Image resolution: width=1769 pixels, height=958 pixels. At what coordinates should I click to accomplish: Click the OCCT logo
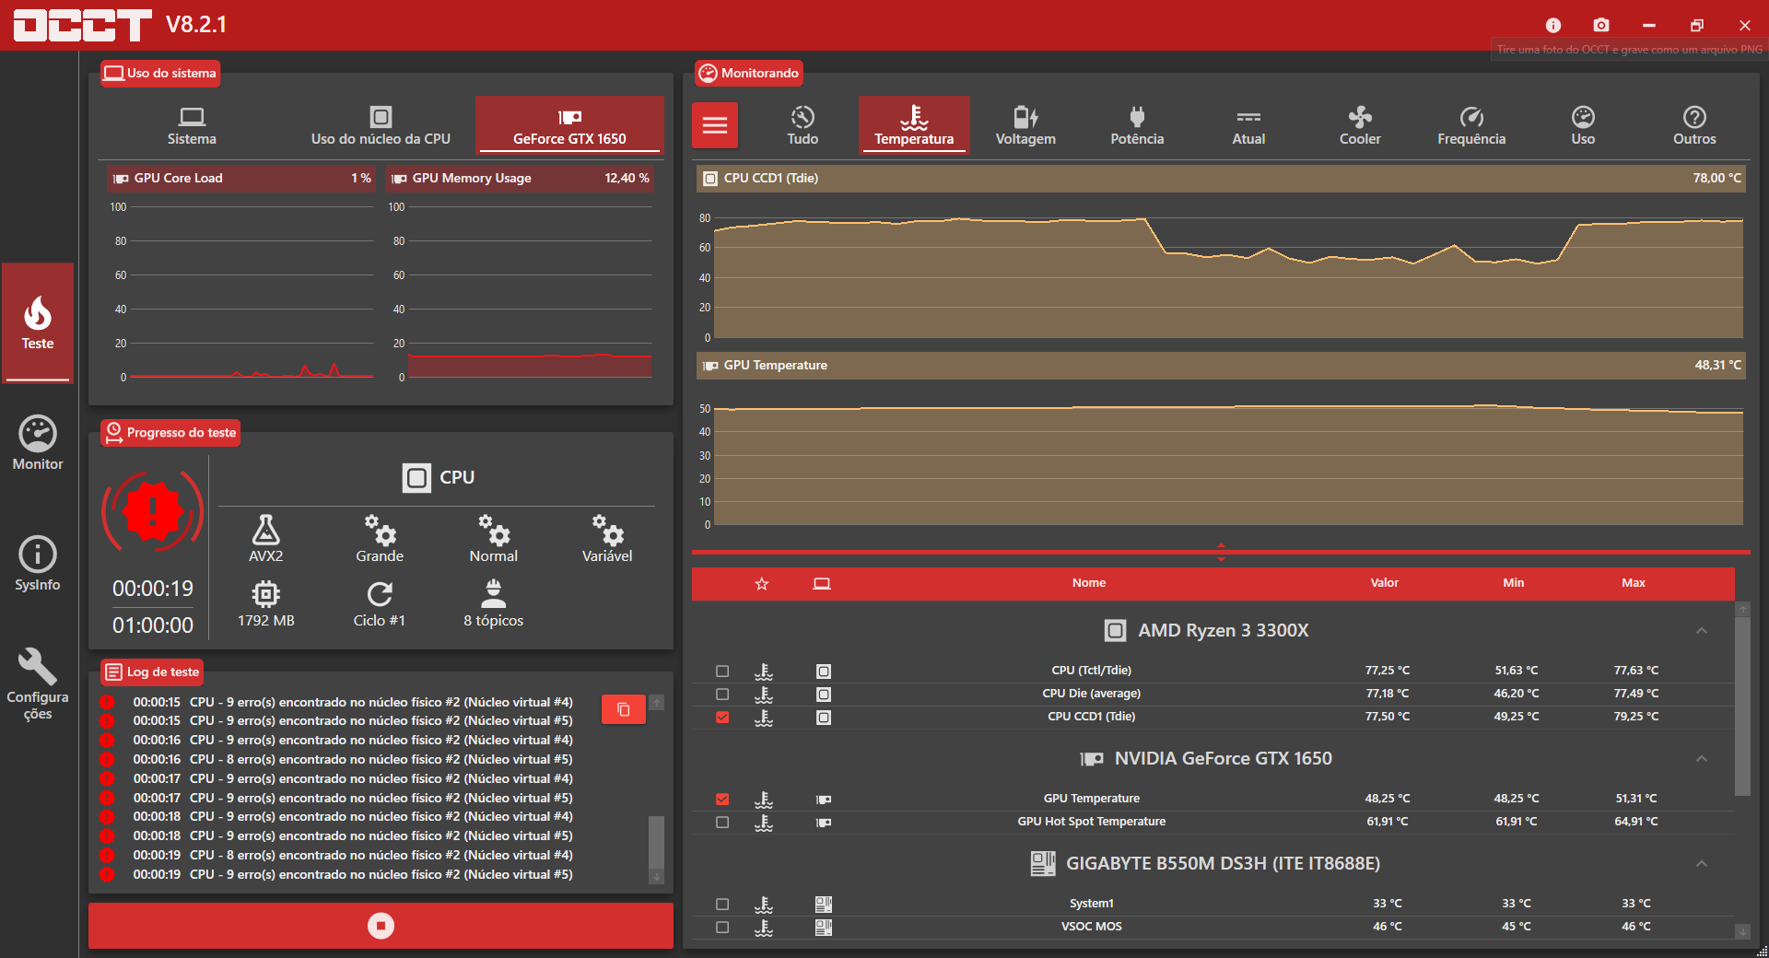pos(83,25)
